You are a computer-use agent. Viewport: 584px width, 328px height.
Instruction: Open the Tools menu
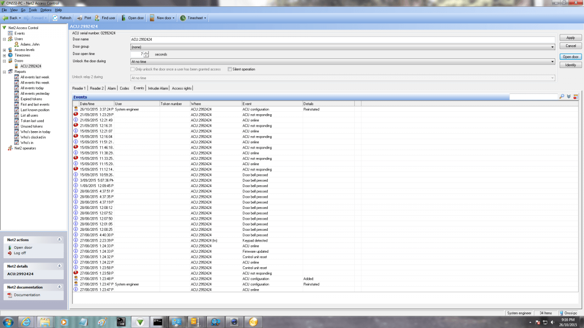point(33,10)
